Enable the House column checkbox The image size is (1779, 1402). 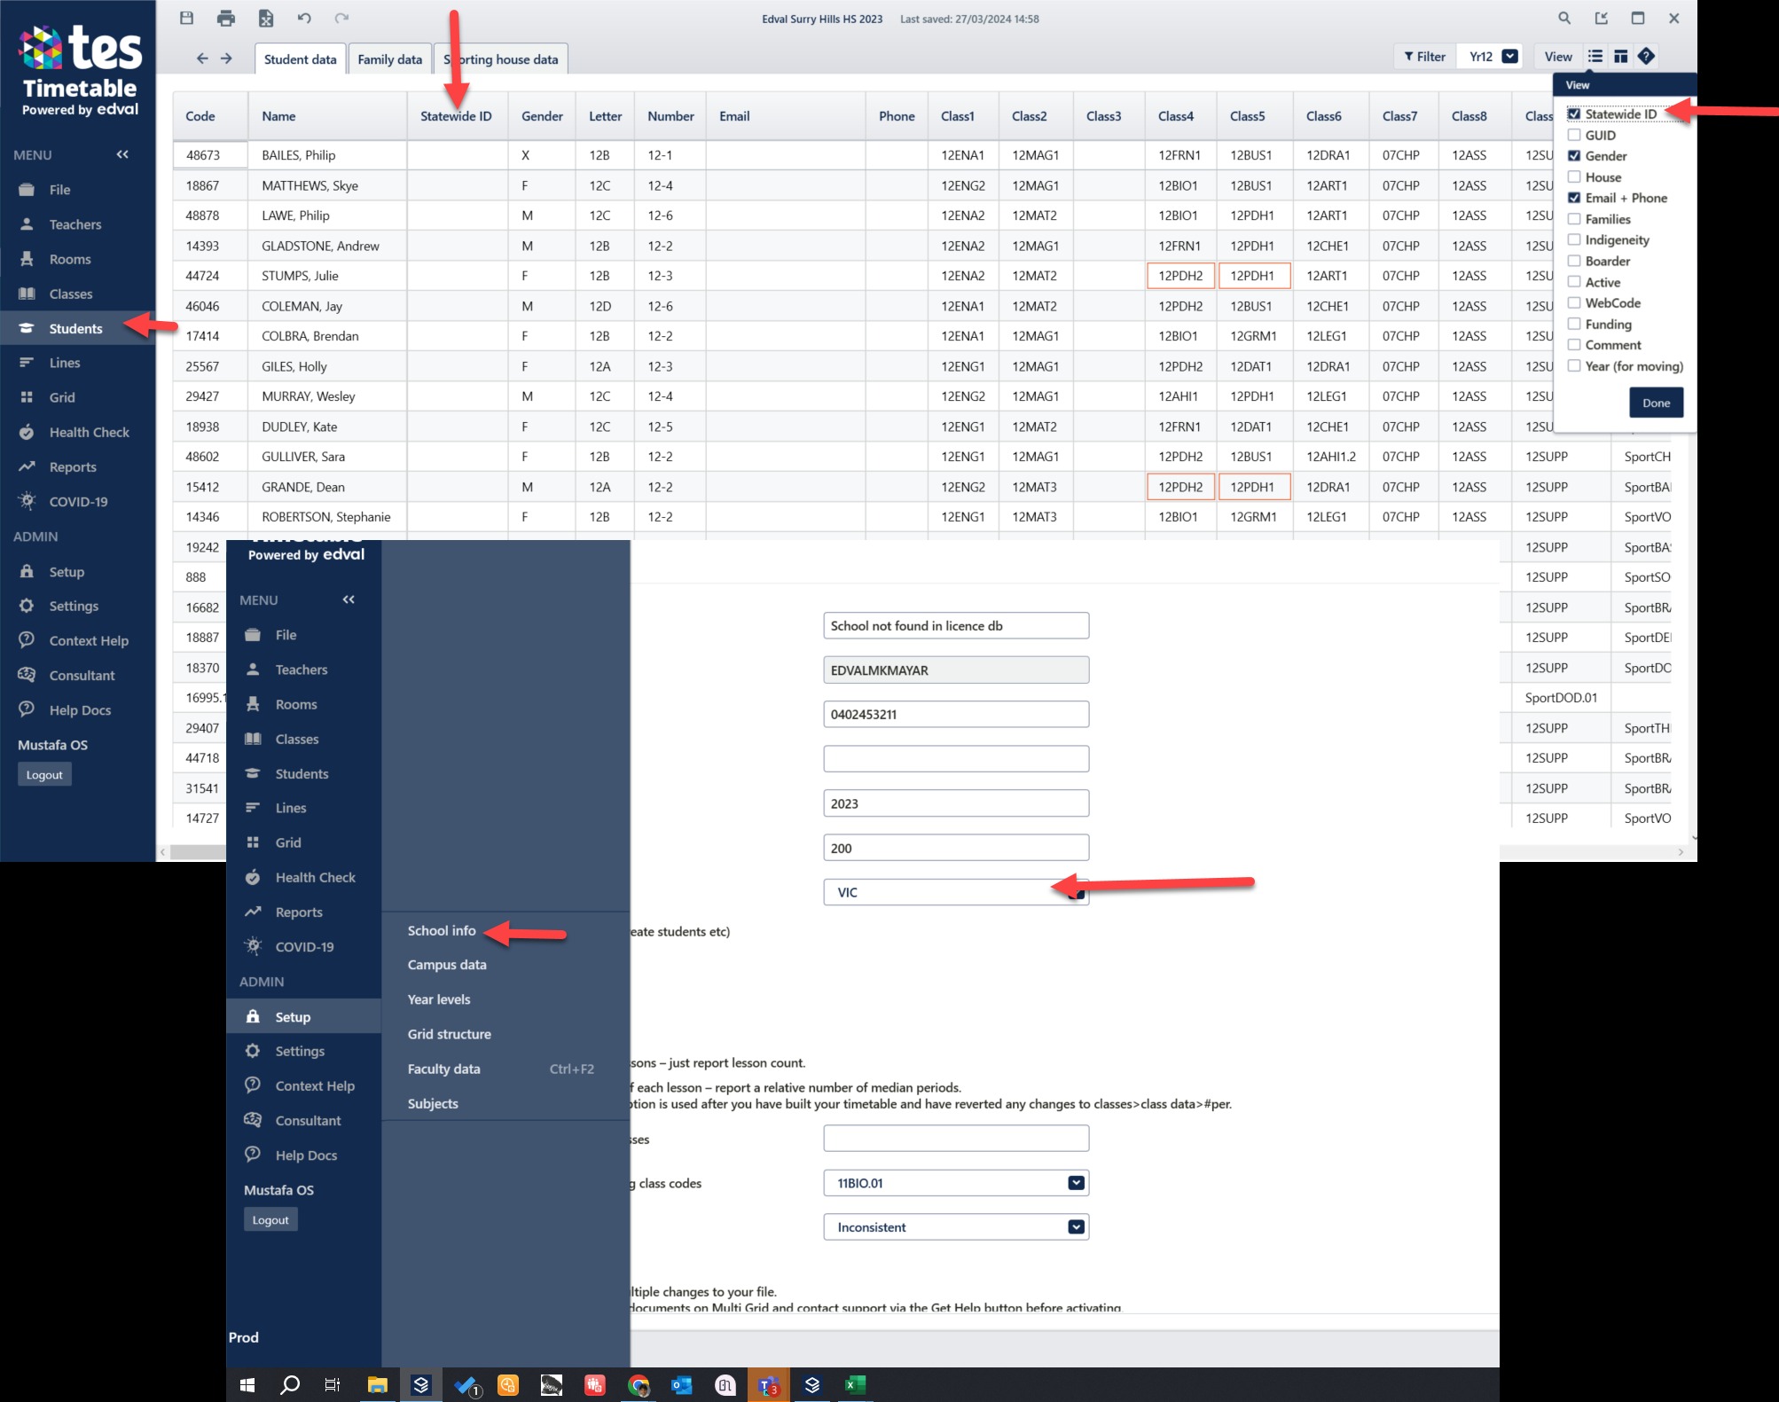(1574, 177)
